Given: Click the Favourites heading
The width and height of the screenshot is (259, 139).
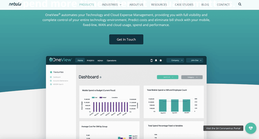Looking at the screenshot, I should (58, 72).
